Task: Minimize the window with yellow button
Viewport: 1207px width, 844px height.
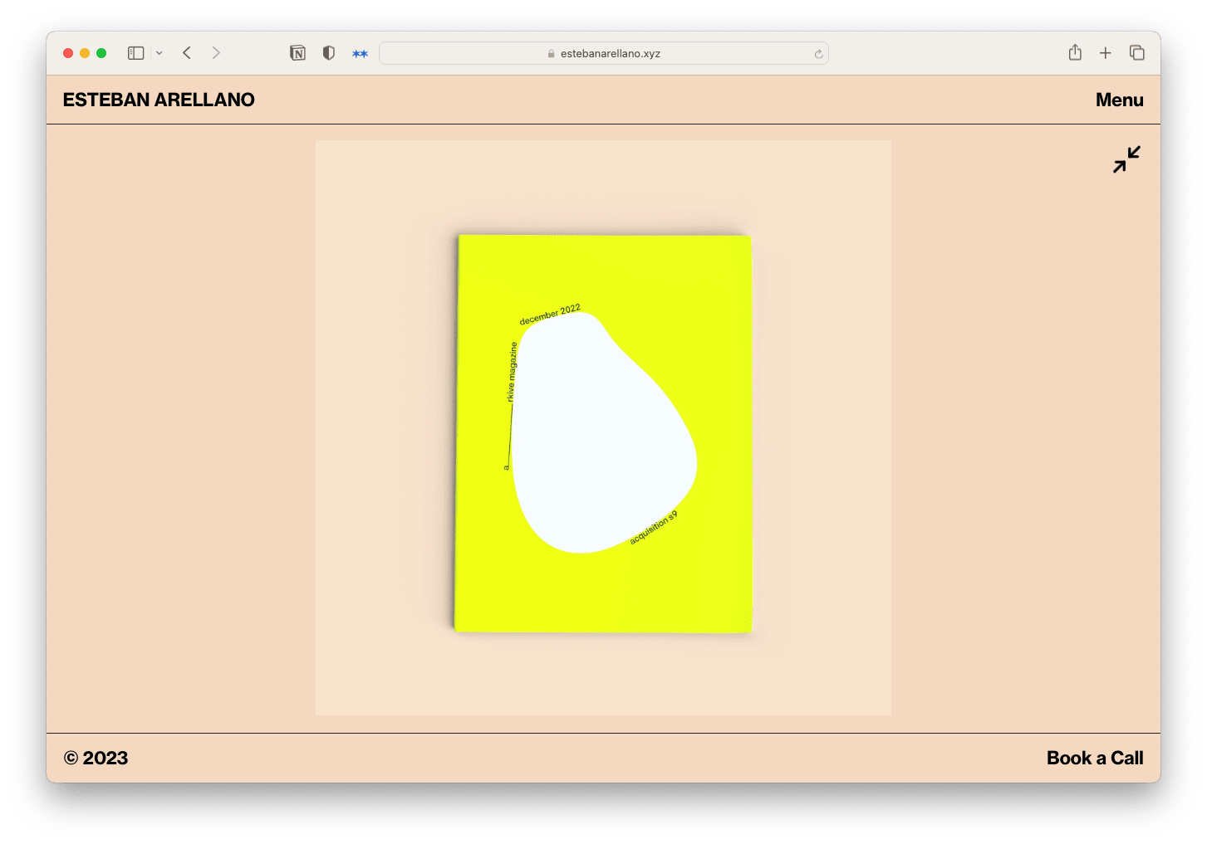Action: [x=85, y=53]
